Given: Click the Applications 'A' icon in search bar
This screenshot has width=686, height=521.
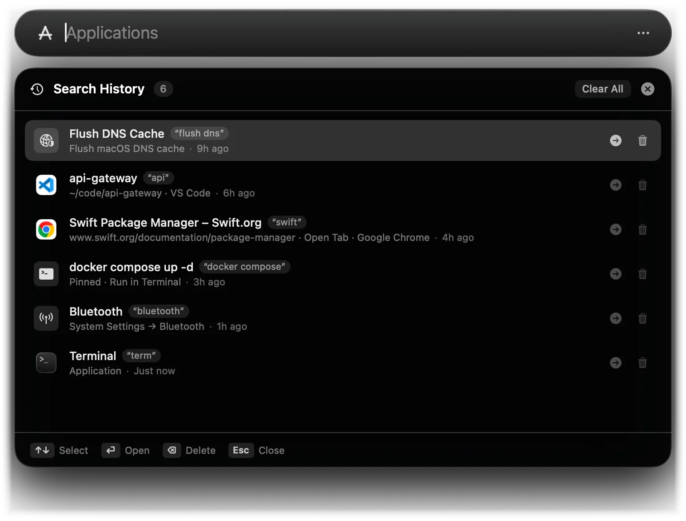Looking at the screenshot, I should tap(45, 33).
